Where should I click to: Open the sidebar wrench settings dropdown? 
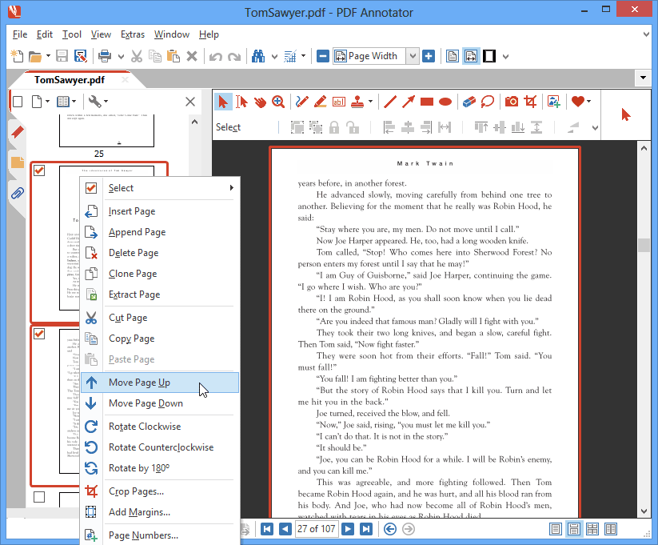pyautogui.click(x=98, y=102)
